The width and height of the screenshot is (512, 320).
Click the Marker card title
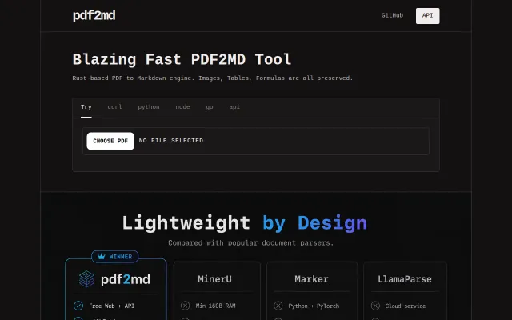pyautogui.click(x=311, y=279)
